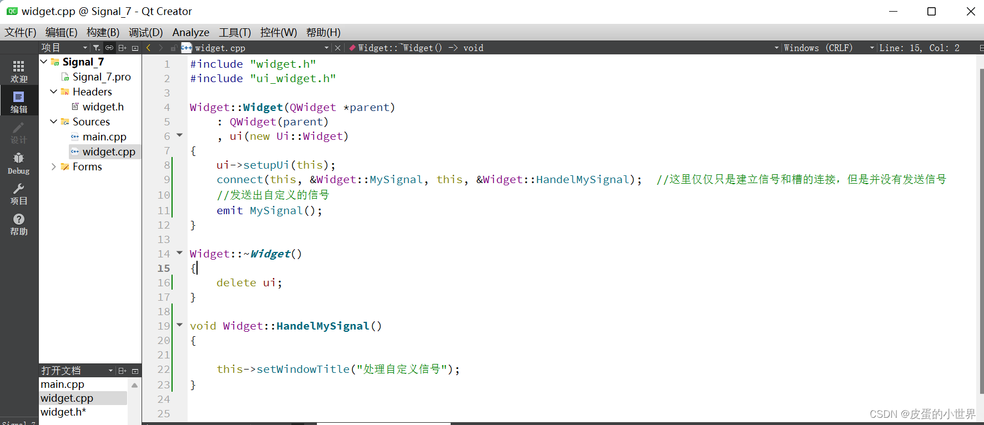Open the 构建(B) menu
This screenshot has width=984, height=425.
point(103,32)
